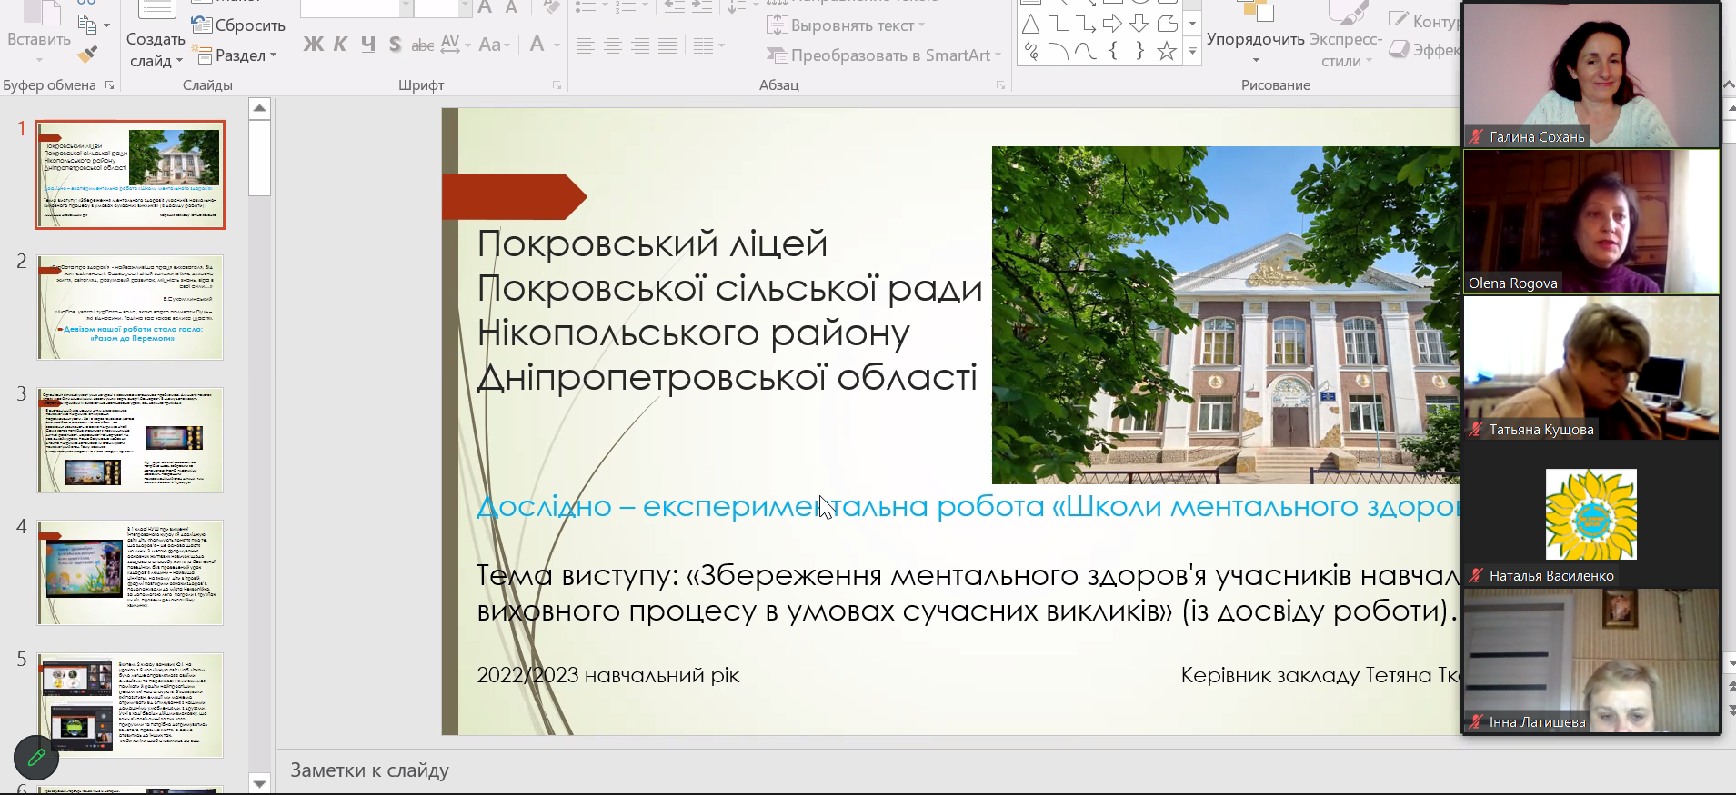
Task: Click the Copy icon in the clipboard group
Action: pos(88,25)
